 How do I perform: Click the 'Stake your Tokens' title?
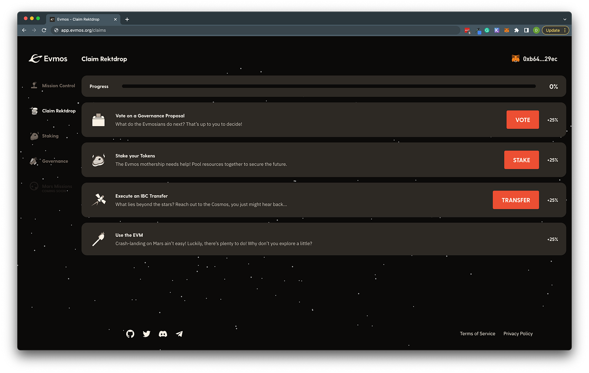click(135, 156)
